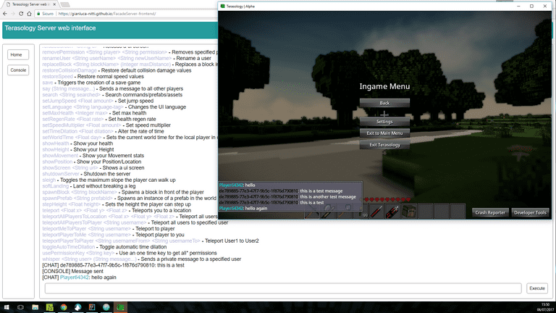The height and width of the screenshot is (313, 556).
Task: Click the browser back arrow
Action: click(5, 14)
